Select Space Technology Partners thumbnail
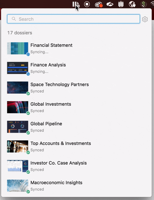This screenshot has width=154, height=200. point(18,88)
